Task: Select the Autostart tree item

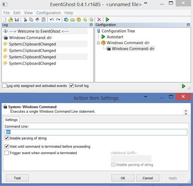Action: [x=115, y=37]
